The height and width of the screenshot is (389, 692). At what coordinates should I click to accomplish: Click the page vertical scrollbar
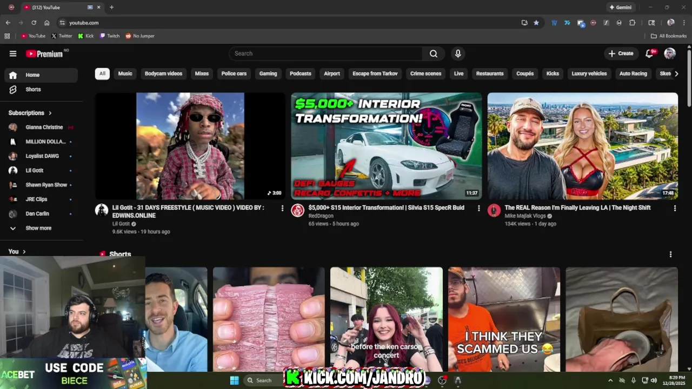click(689, 78)
